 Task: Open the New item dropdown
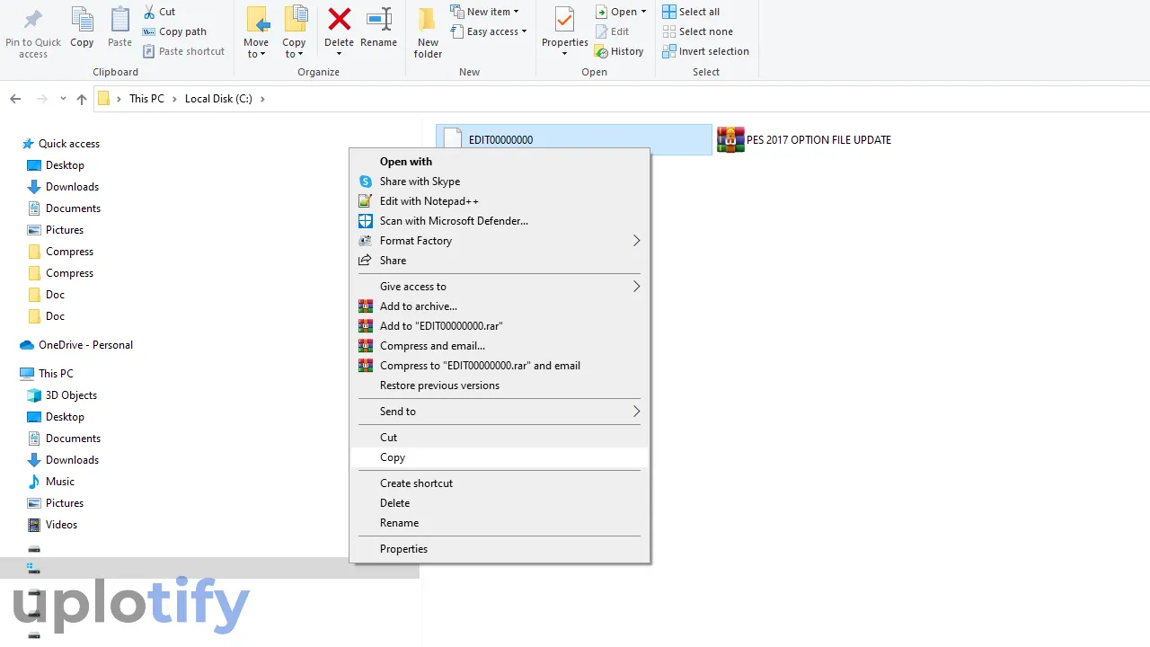click(484, 12)
